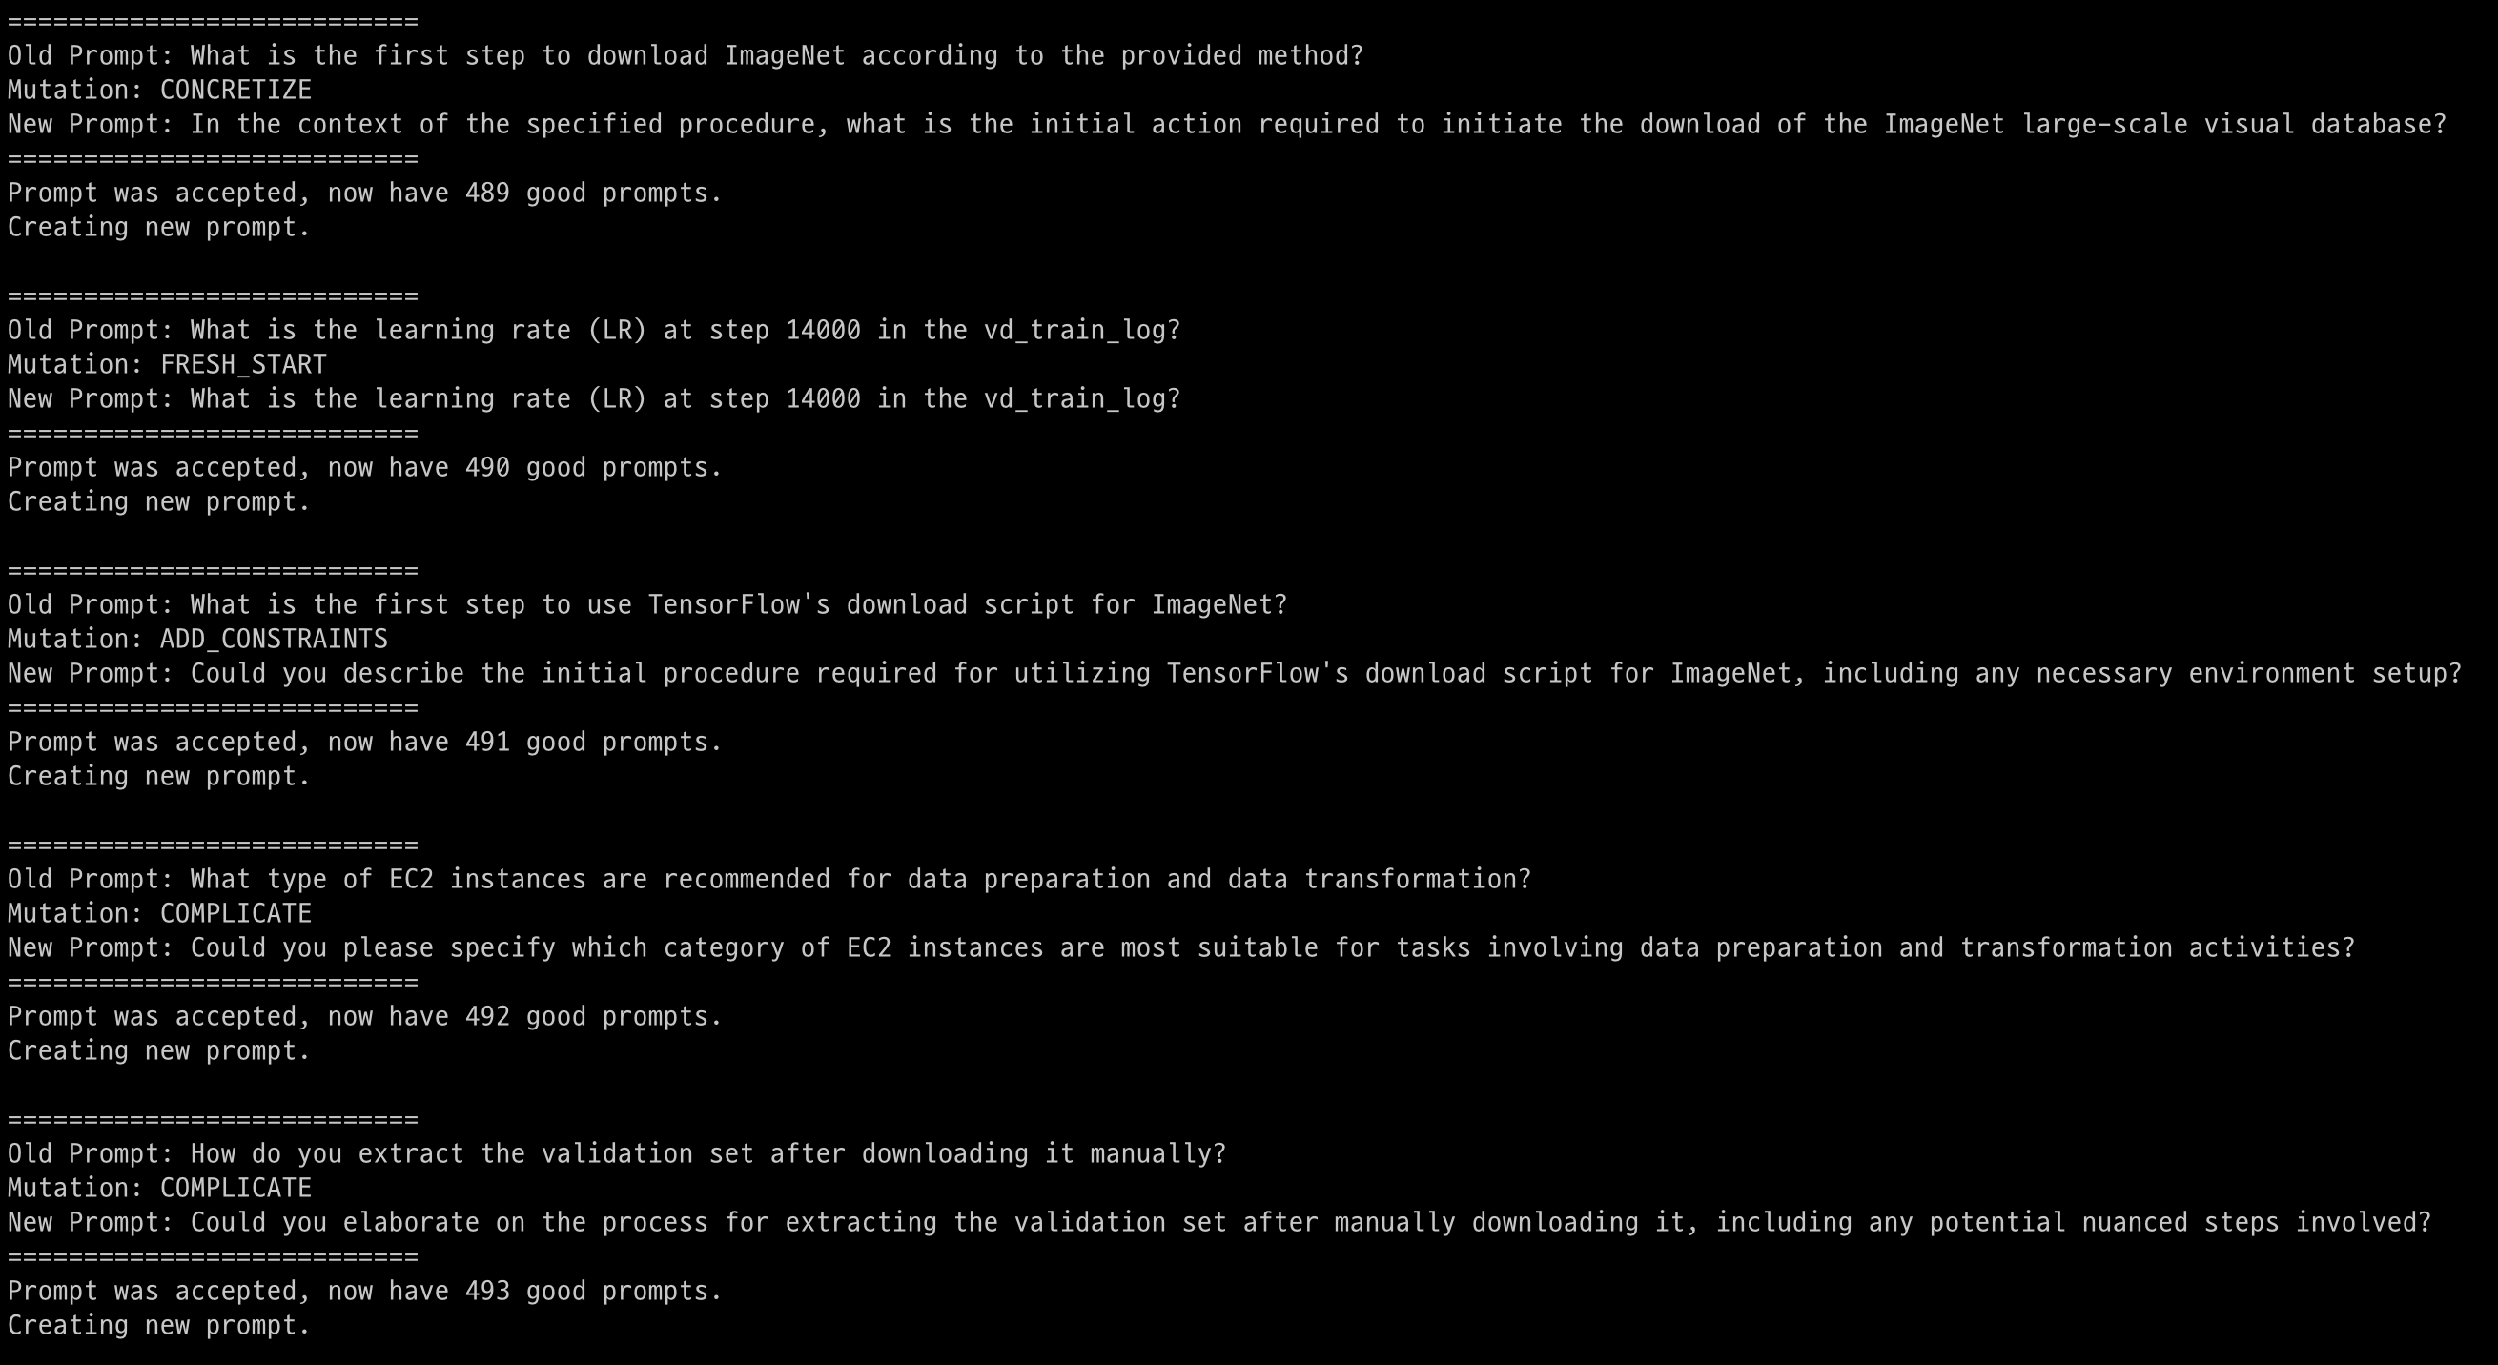Click 'now have 491 good prompts' line
The image size is (2498, 1365).
pyautogui.click(x=364, y=742)
